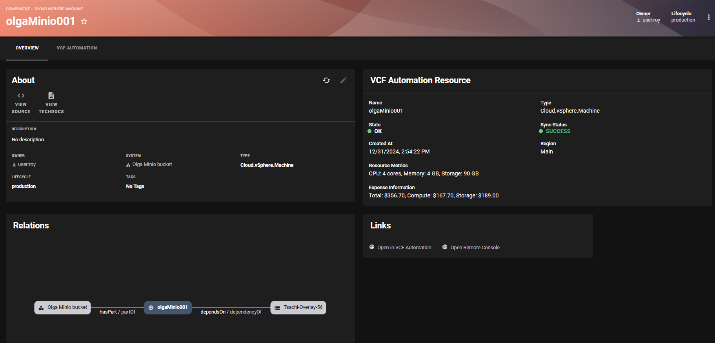Viewport: 715px width, 343px height.
Task: Click the COMPONENT — CLOUD.VSPHERE.MACHINE breadcrumb label
Action: (44, 9)
